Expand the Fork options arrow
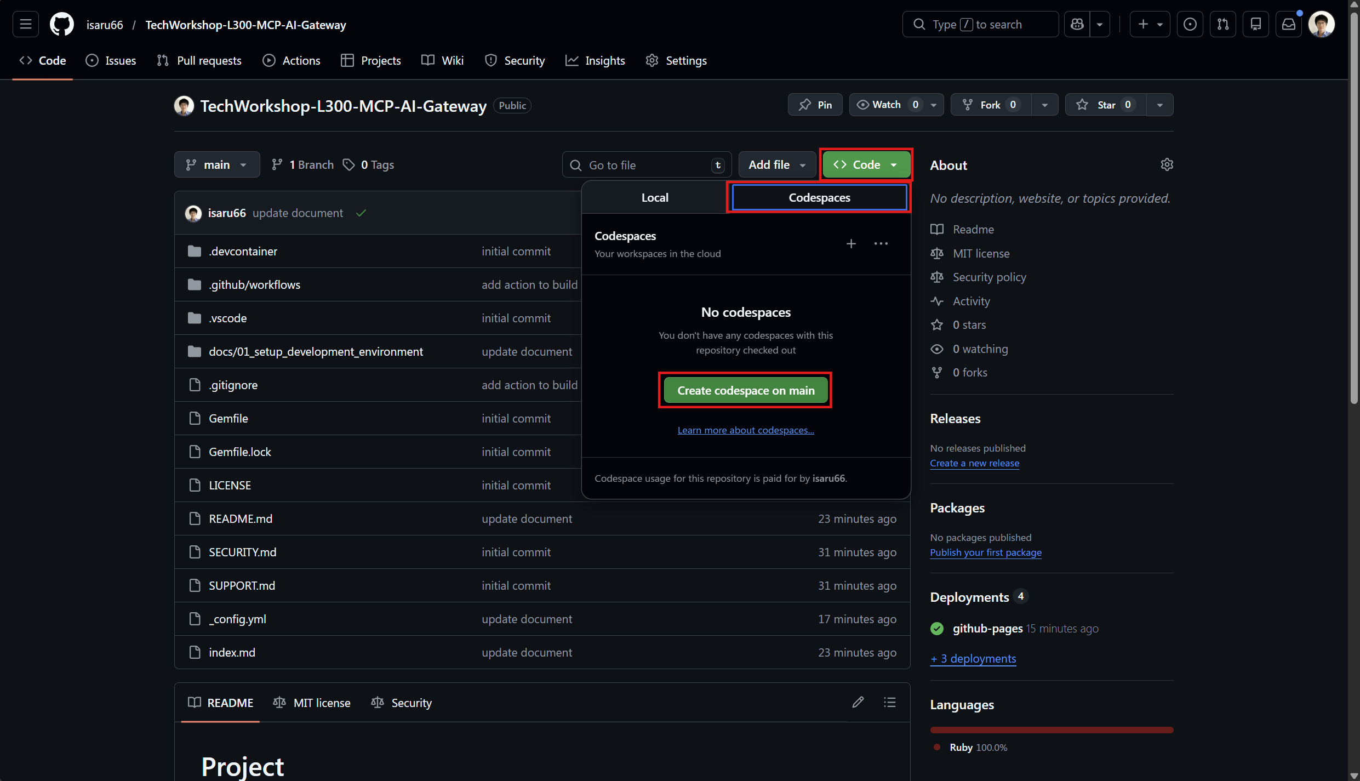1360x781 pixels. click(x=1044, y=105)
